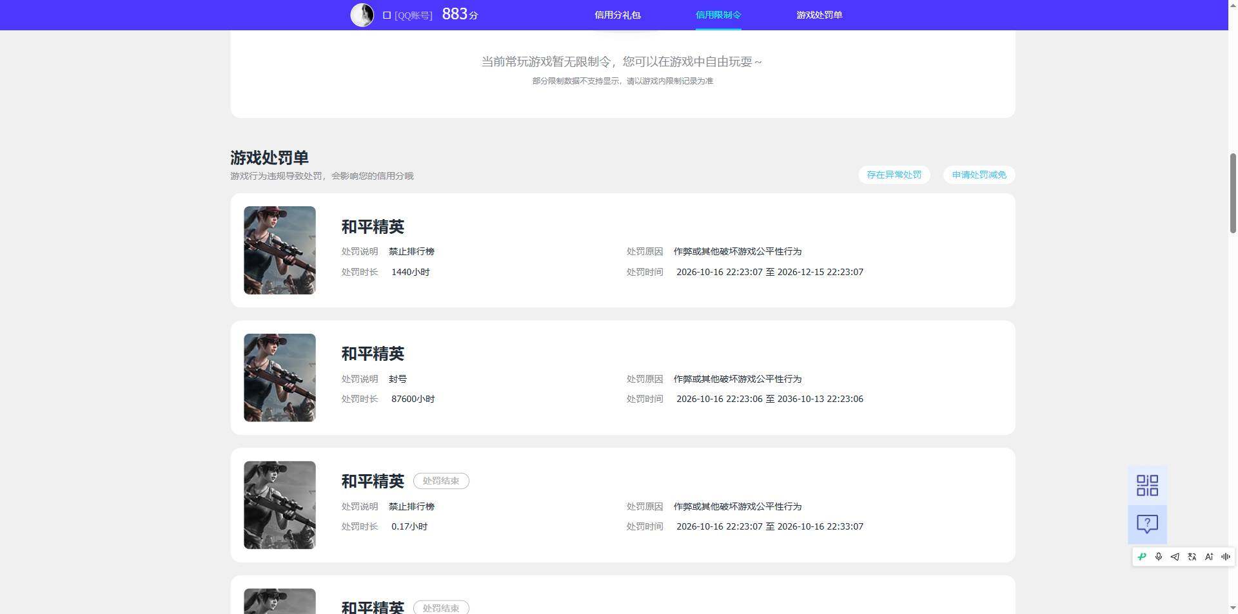The image size is (1238, 614).
Task: Click the 87600小时 duration value
Action: (413, 399)
